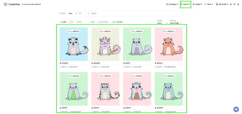Click the generation icon beside Gen 2
This screenshot has height=114, width=242.
click(60, 67)
